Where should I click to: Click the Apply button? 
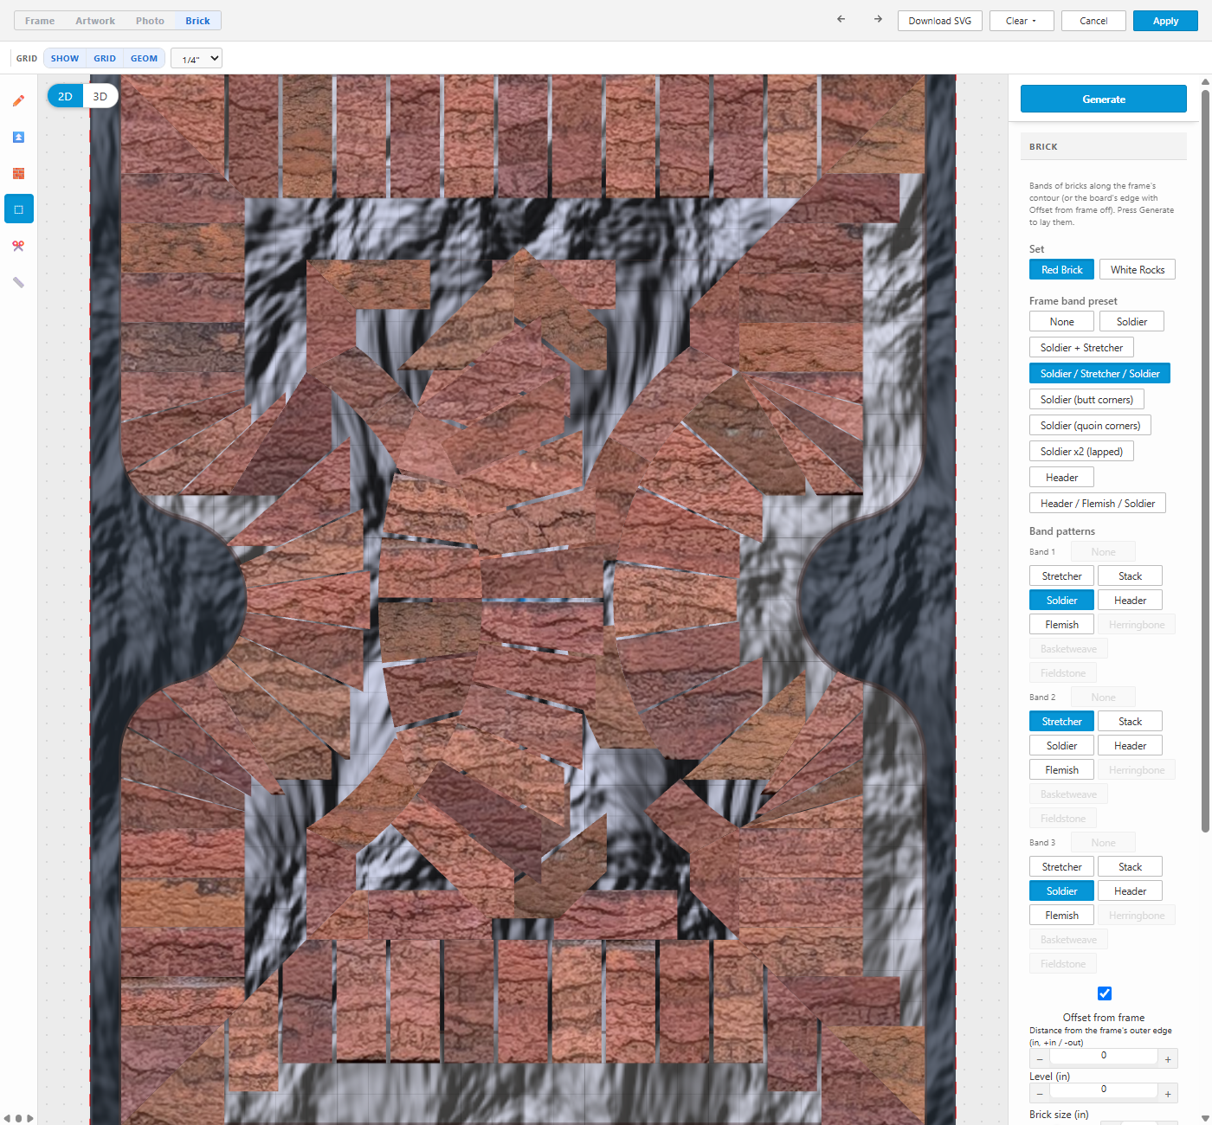[x=1165, y=21]
